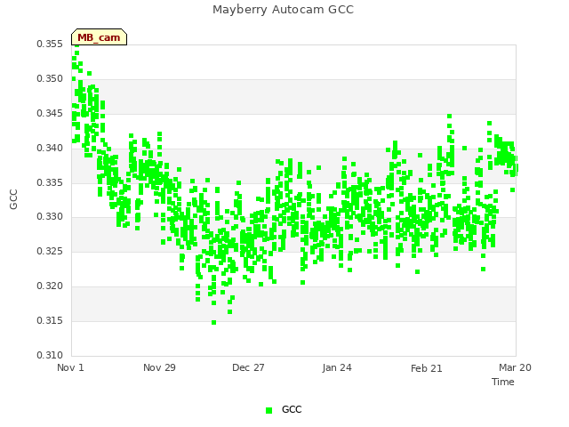Click the 0.345 y-axis value

(x=50, y=113)
